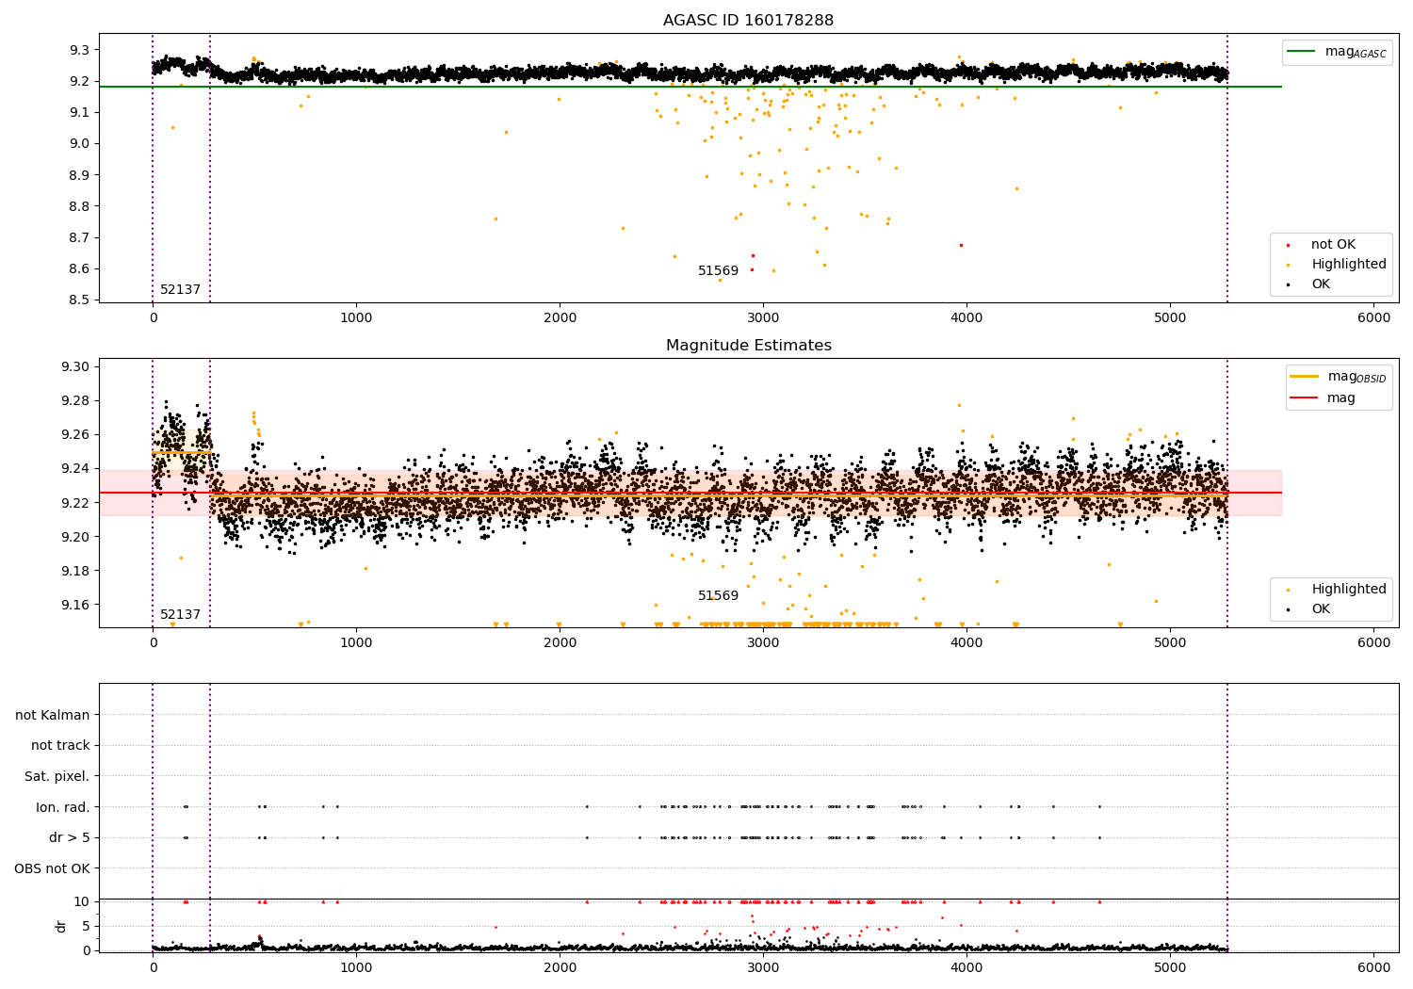1413x989 pixels.
Task: Select 'Highlighted' legend entry in Magnitude Estimates plot
Action: 1348,590
